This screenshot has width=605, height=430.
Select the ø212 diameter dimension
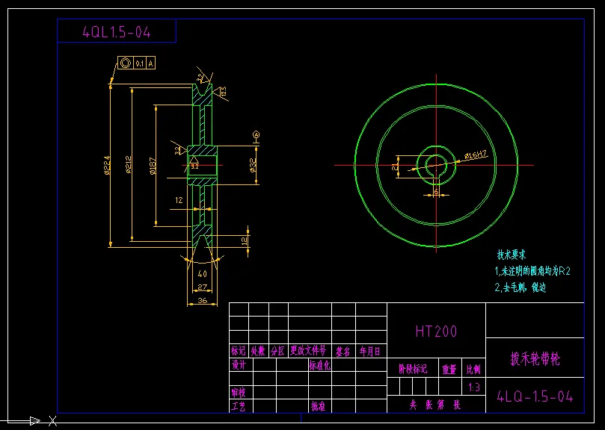[129, 164]
